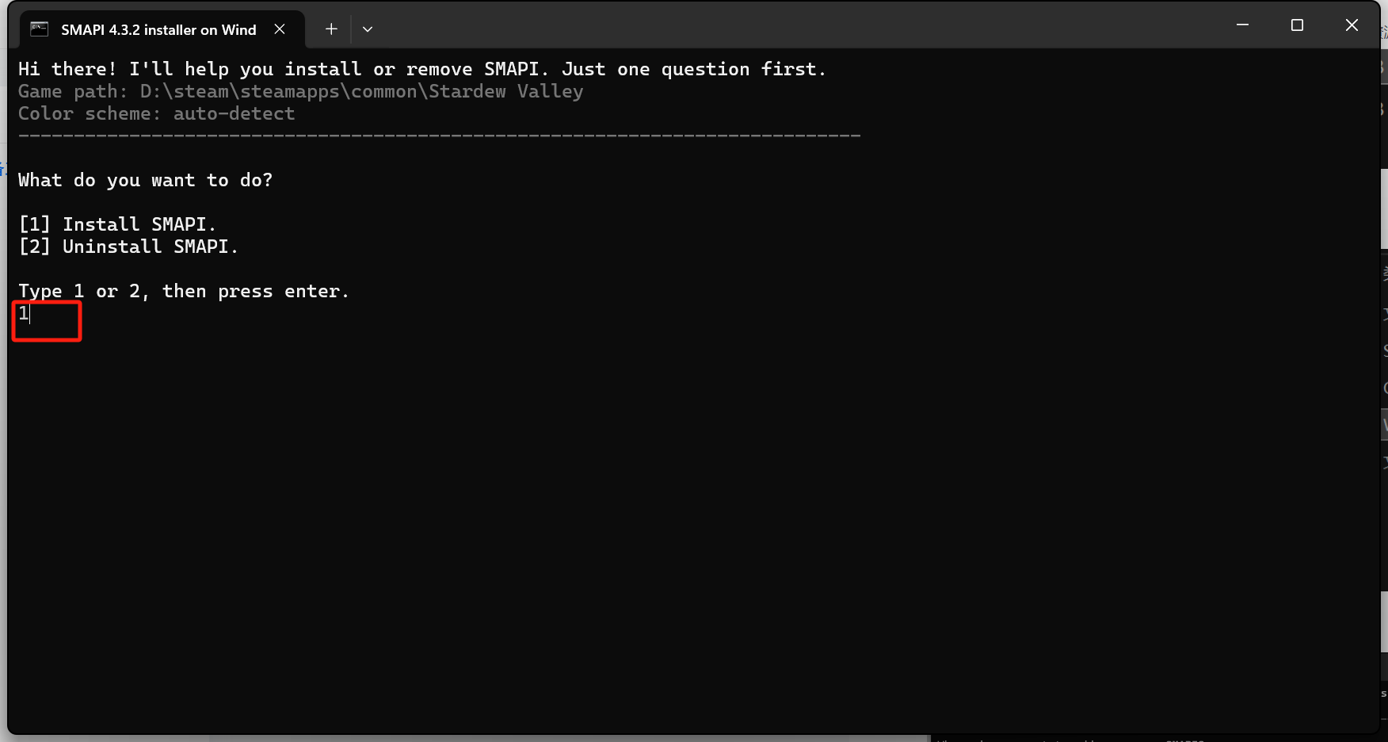This screenshot has width=1388, height=742.
Task: Close the SMAPI installer tab
Action: [280, 29]
